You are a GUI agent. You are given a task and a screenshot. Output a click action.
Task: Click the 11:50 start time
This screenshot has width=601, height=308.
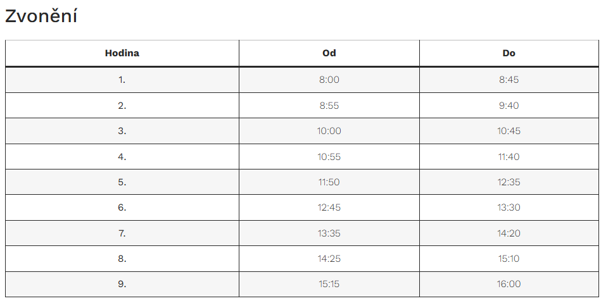(329, 182)
